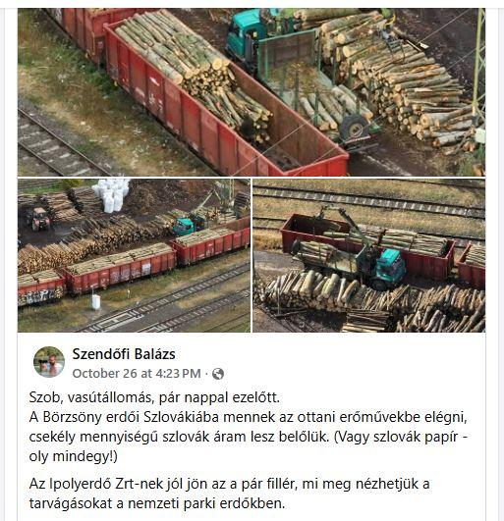The height and width of the screenshot is (521, 504).
Task: Open the top photo of log-loaded wagon
Action: click(252, 92)
